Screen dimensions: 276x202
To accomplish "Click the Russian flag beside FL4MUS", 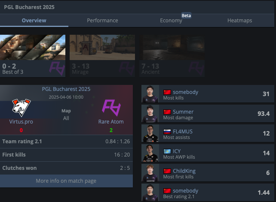I will coord(167,132).
